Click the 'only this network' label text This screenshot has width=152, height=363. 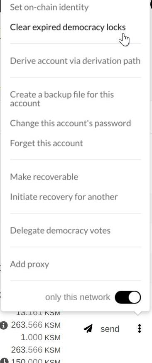[x=78, y=297]
